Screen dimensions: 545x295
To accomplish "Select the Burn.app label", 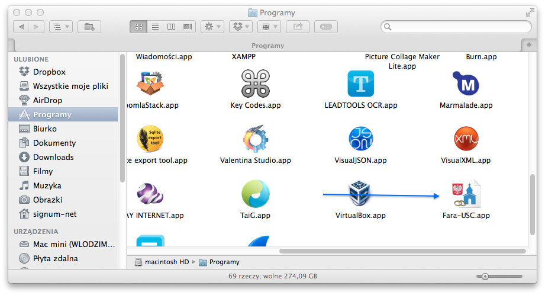I will [481, 57].
